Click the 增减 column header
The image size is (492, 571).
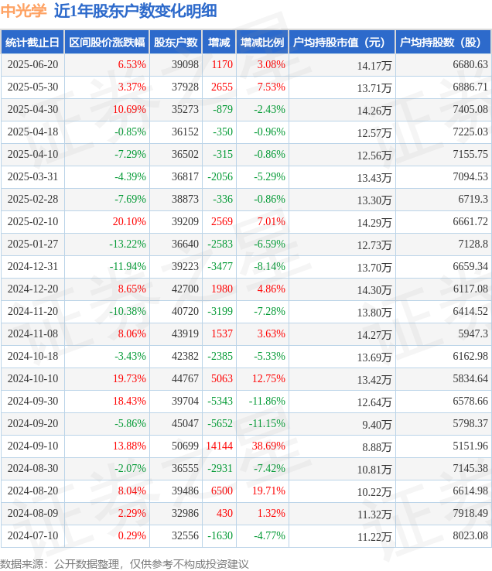click(219, 43)
